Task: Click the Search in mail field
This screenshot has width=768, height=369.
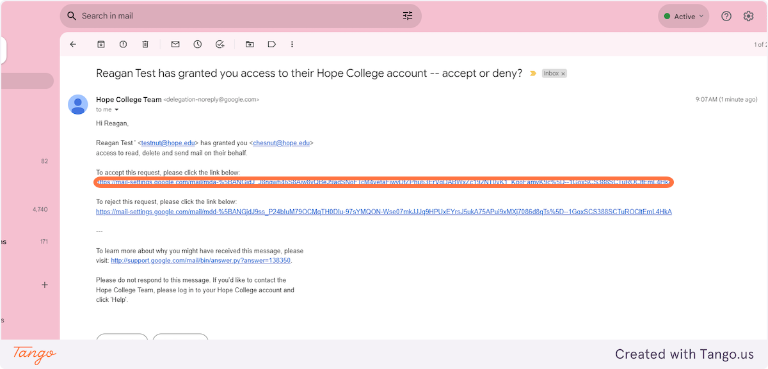Action: coord(237,16)
